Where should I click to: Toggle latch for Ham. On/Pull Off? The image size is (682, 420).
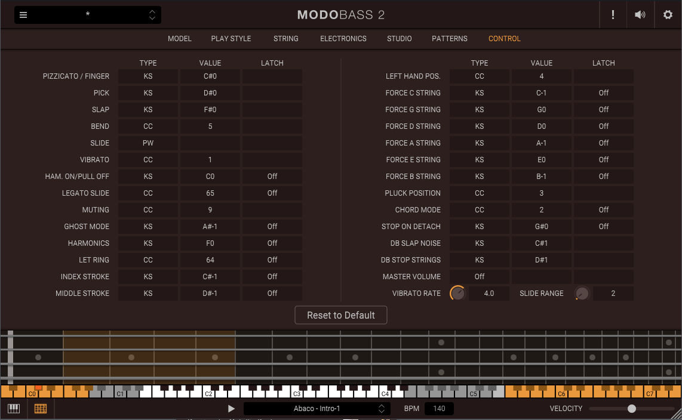point(272,177)
